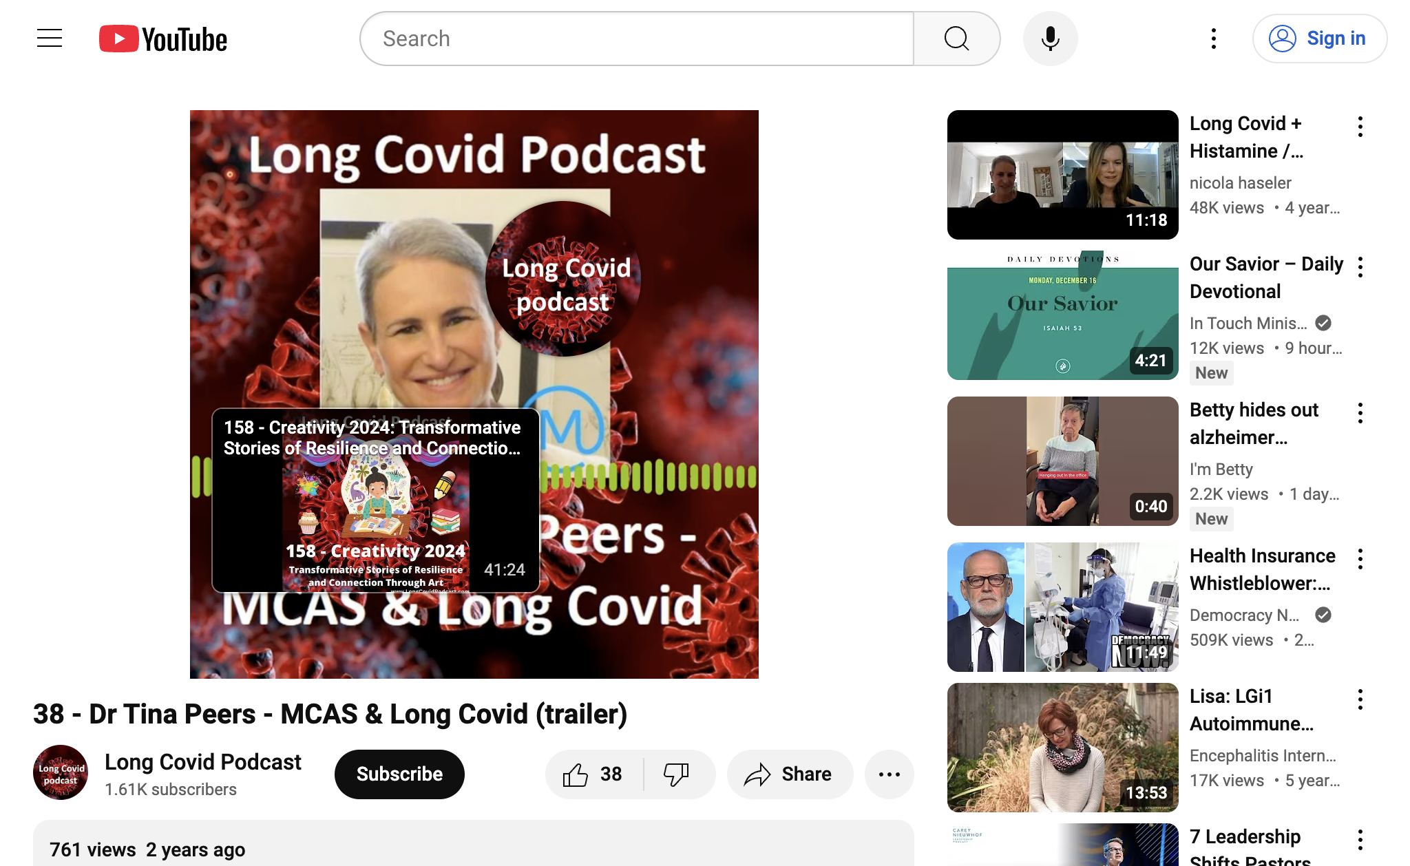Open Lisa: LGi1 Autoimmune video thumbnail
The image size is (1410, 866).
(x=1063, y=748)
